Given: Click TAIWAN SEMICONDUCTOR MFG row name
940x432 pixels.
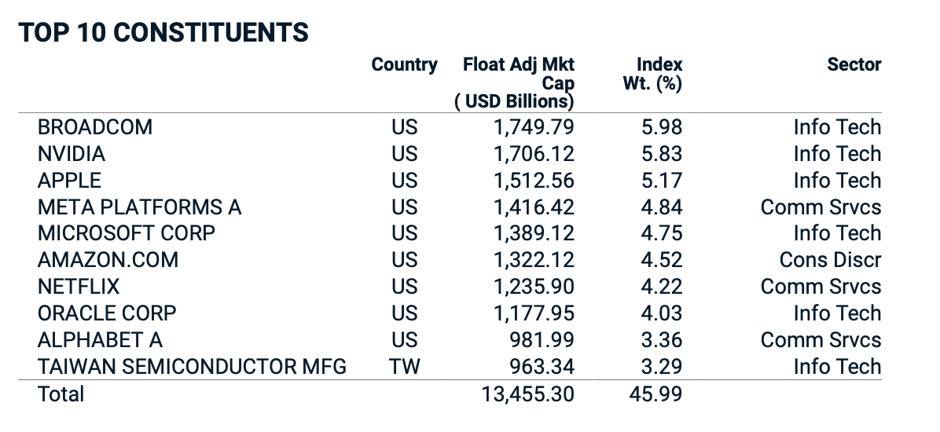Looking at the screenshot, I should [192, 367].
